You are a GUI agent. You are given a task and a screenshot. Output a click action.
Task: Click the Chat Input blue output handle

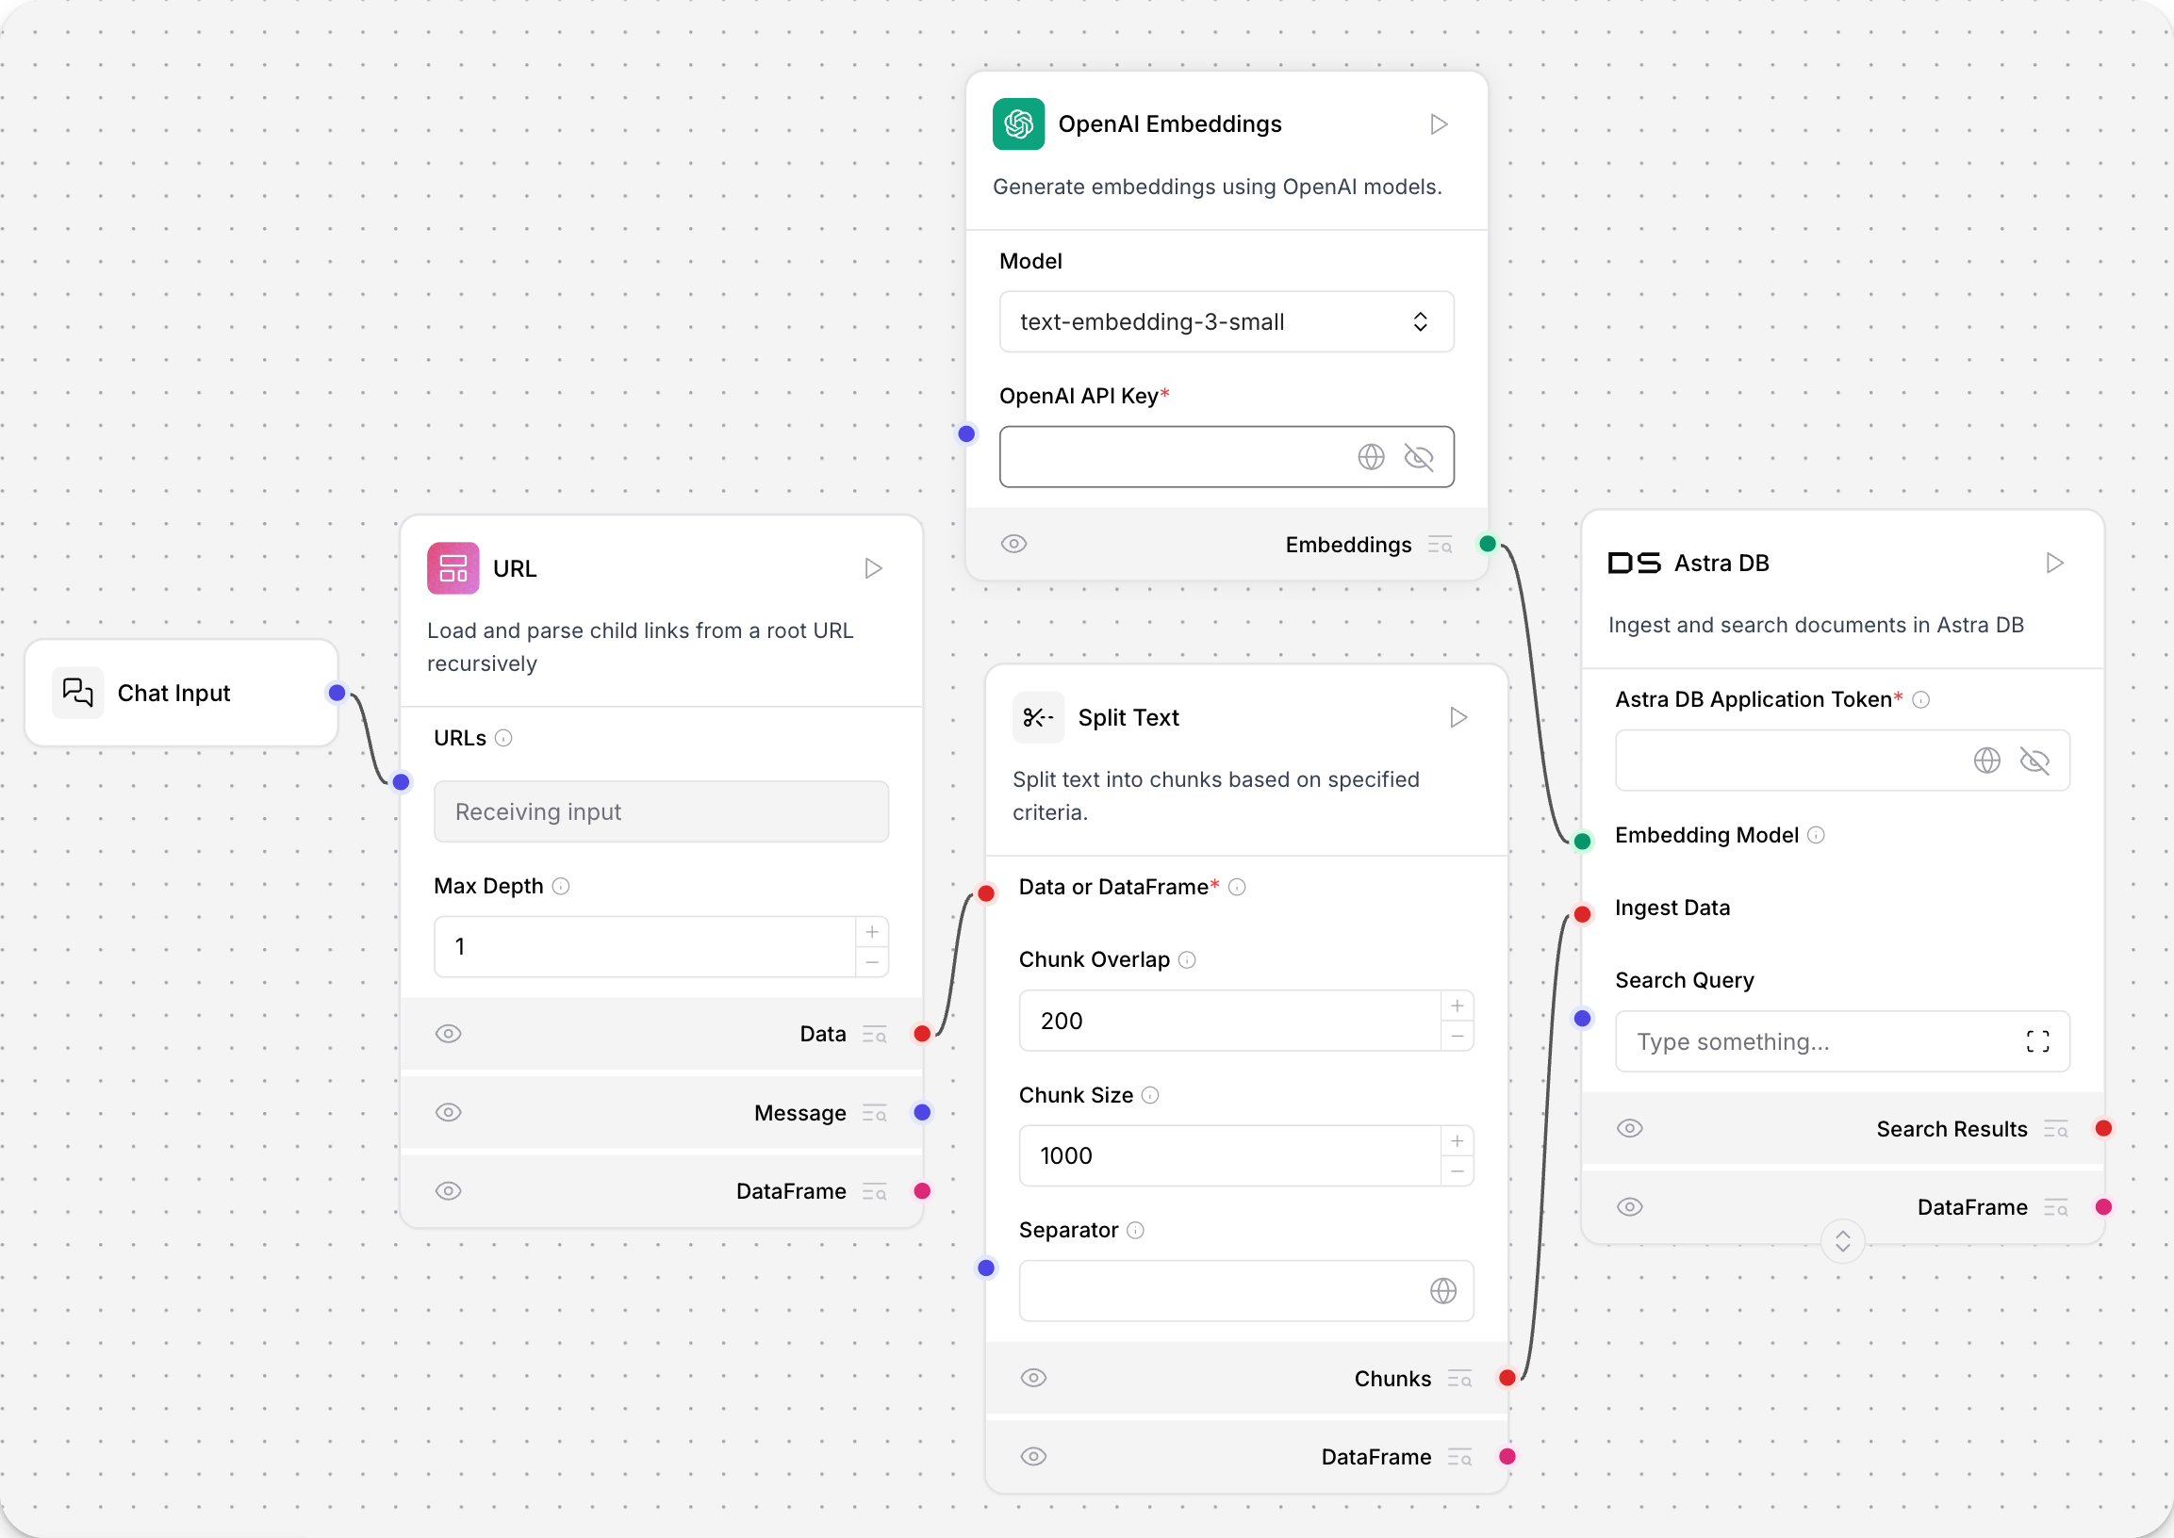click(338, 693)
